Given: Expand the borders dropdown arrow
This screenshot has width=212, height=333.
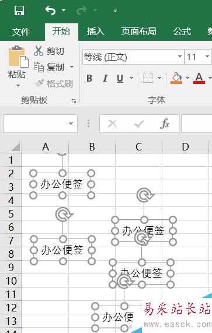Looking at the screenshot, I should pyautogui.click(x=159, y=78).
